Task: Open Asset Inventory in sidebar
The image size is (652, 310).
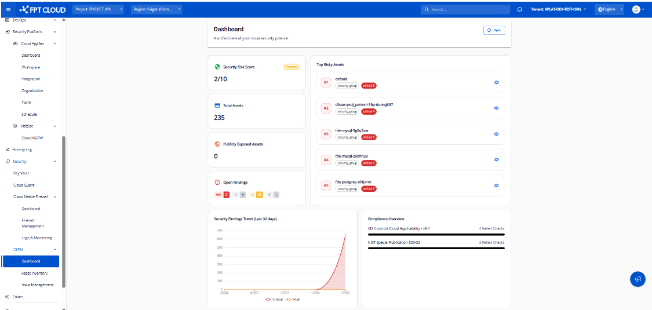Action: (x=34, y=273)
